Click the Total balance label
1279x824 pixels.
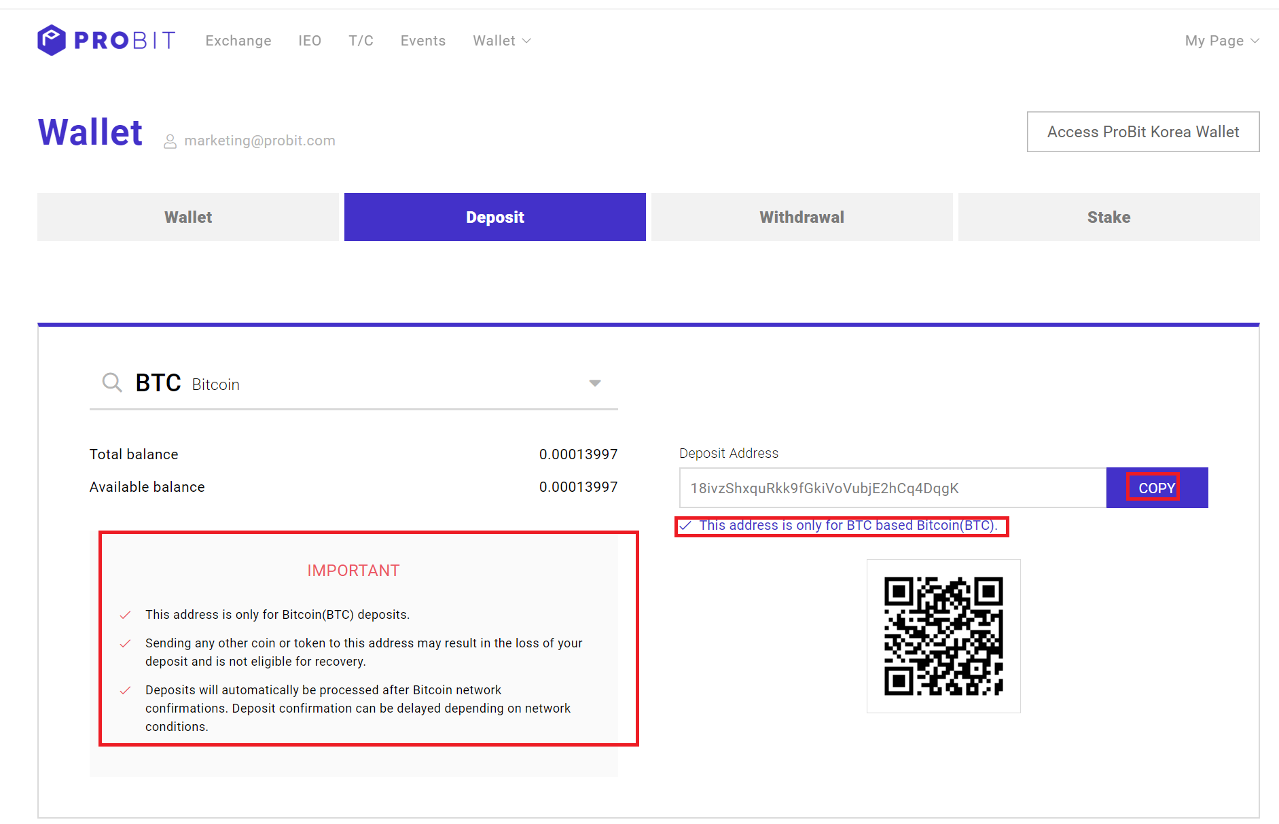tap(134, 454)
